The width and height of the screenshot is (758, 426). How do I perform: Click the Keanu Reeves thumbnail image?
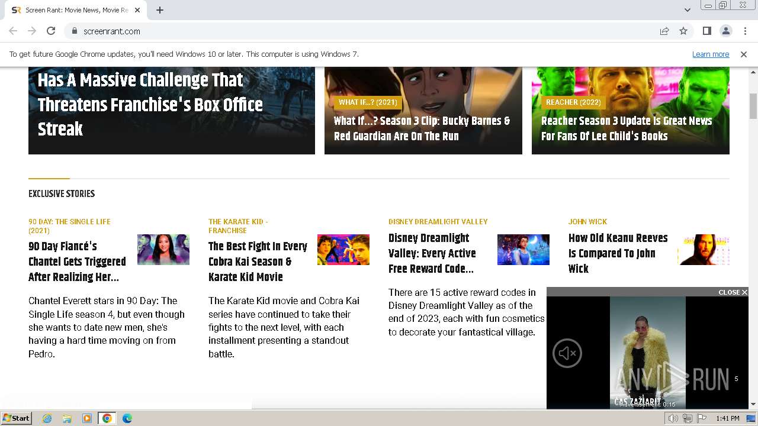click(704, 250)
